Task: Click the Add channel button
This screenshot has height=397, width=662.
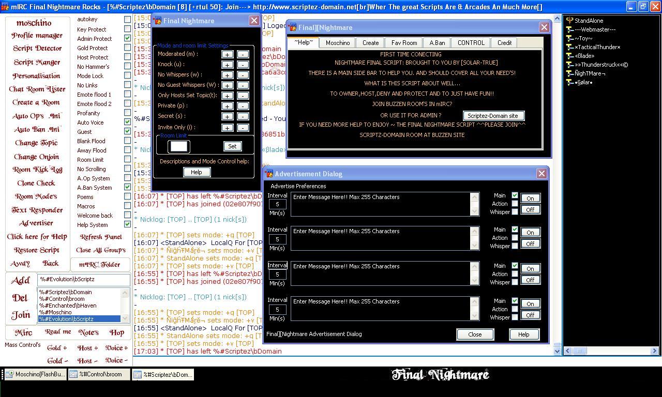Action: point(21,280)
